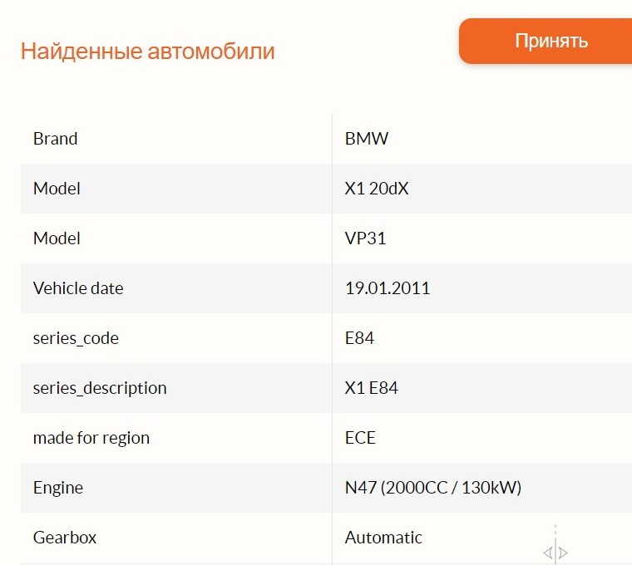The width and height of the screenshot is (632, 565).
Task: Select the Vehicle date row label
Action: [x=78, y=288]
